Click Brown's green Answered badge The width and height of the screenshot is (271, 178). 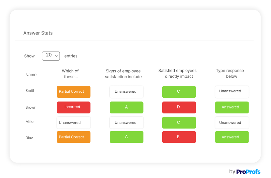point(232,107)
